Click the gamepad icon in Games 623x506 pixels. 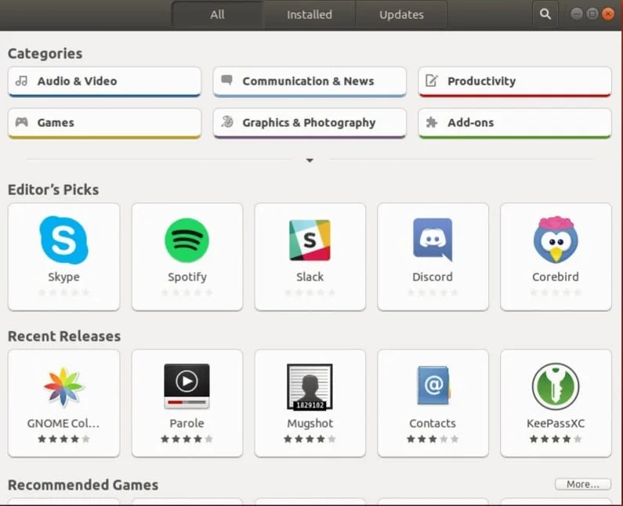point(21,122)
